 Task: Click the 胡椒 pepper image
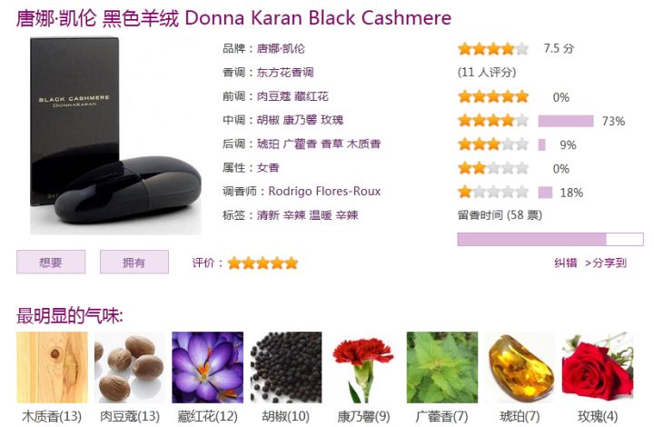click(x=286, y=367)
